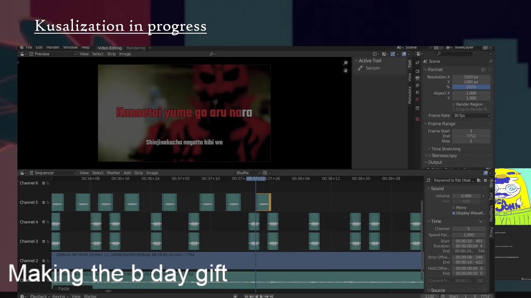
Task: Switch to the Rendering workspace tab
Action: [x=136, y=48]
